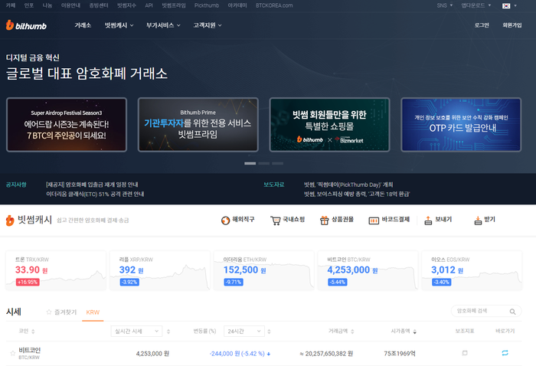Open 보도자료 section link

pyautogui.click(x=274, y=185)
